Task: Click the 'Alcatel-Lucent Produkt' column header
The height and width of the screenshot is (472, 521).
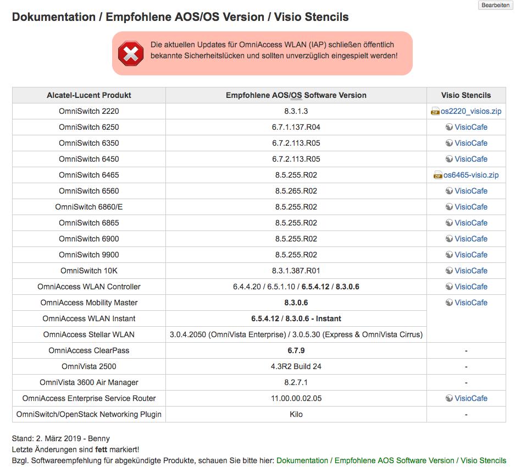Action: pos(88,95)
